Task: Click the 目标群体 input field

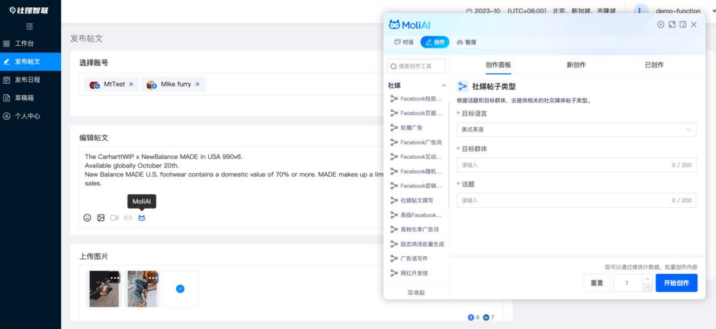Action: click(x=576, y=165)
